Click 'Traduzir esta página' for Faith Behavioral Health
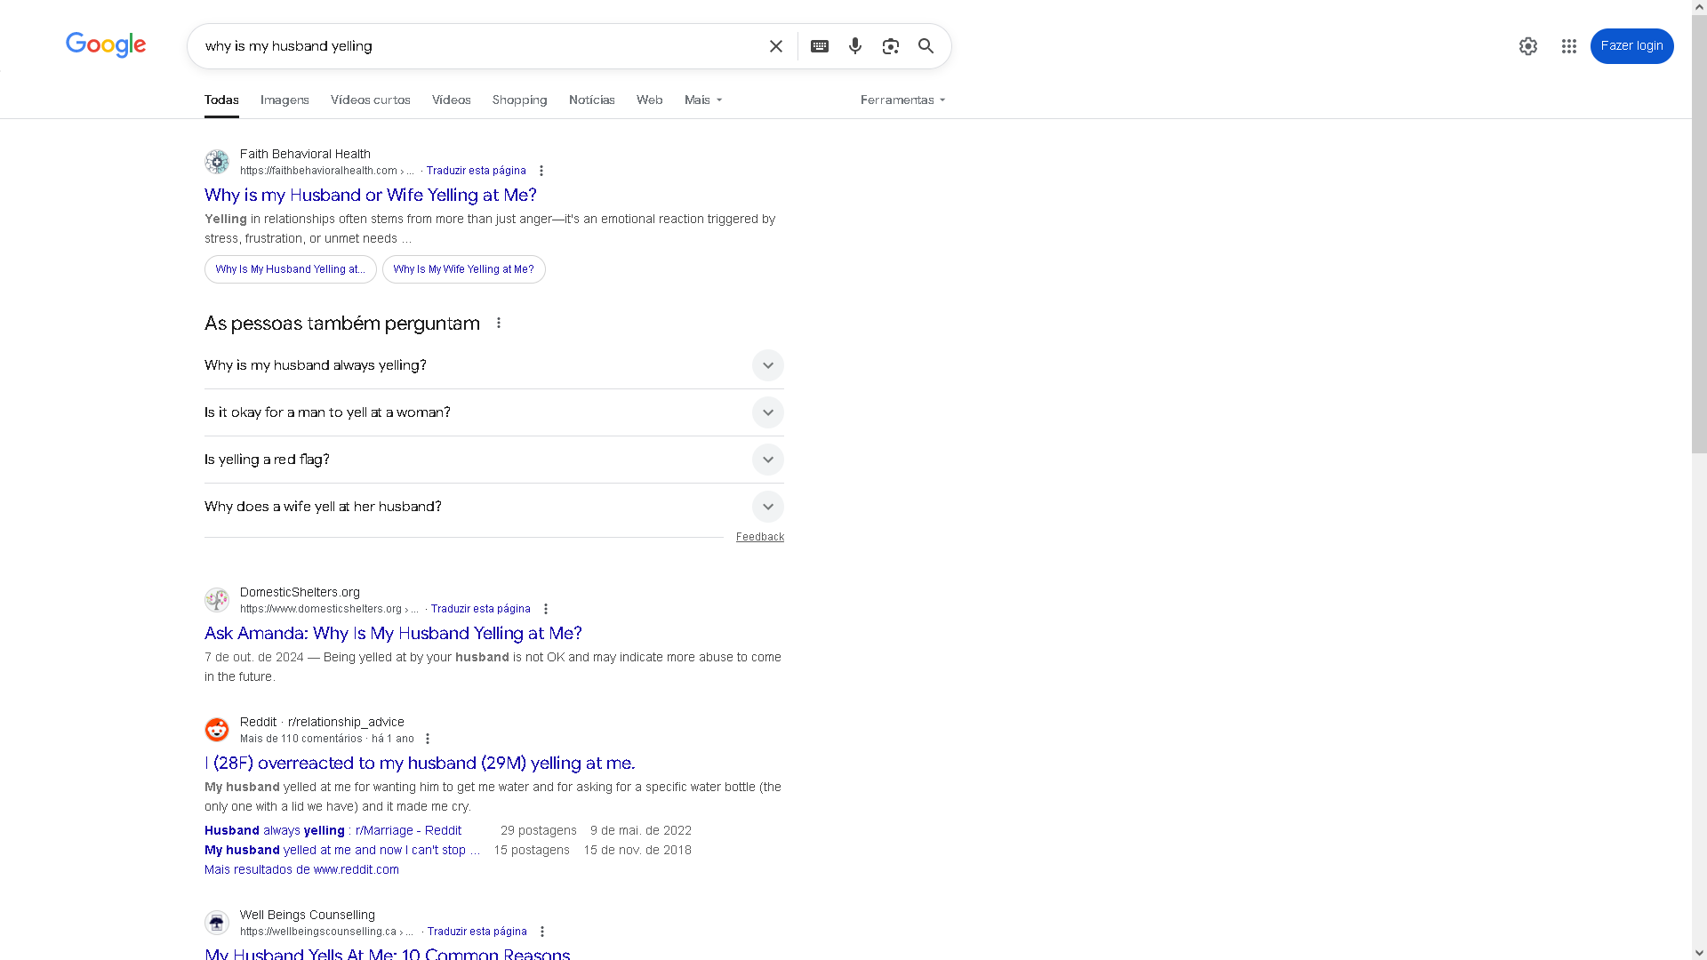Screen dimensions: 1707x960 tap(477, 171)
